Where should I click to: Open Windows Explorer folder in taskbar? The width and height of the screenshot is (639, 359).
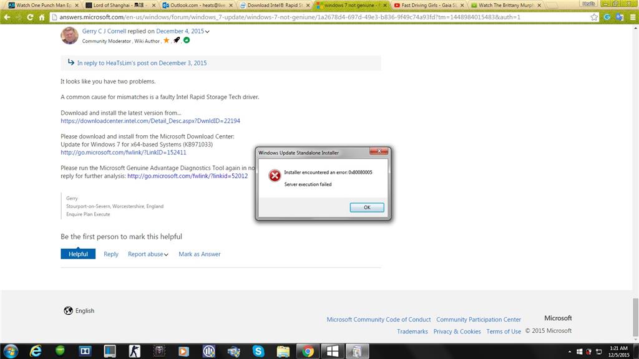(283, 351)
